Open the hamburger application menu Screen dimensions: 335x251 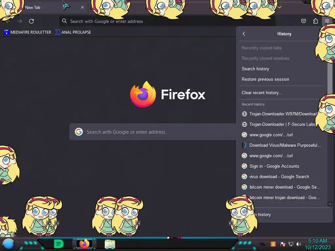coord(327,21)
